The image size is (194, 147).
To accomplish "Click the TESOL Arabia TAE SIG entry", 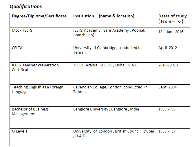I will point(106,65).
